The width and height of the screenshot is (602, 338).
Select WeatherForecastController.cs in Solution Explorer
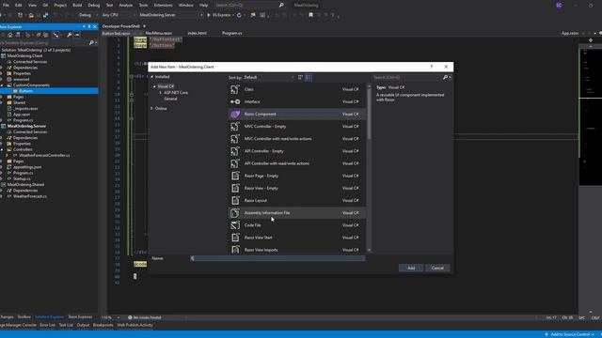[44, 156]
